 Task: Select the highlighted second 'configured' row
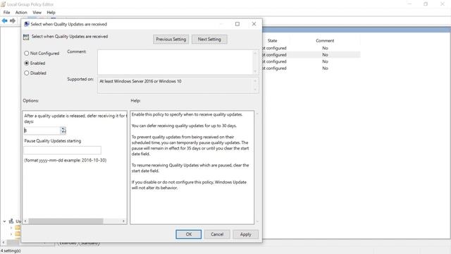tap(311, 55)
